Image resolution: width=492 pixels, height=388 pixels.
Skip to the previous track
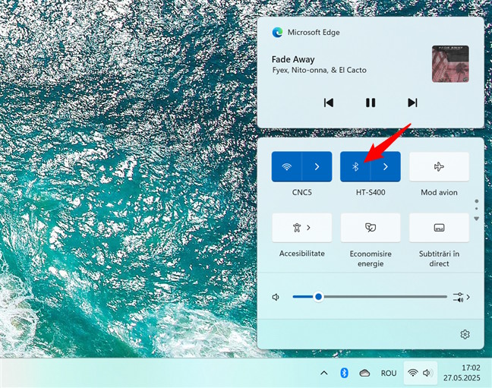(x=329, y=103)
